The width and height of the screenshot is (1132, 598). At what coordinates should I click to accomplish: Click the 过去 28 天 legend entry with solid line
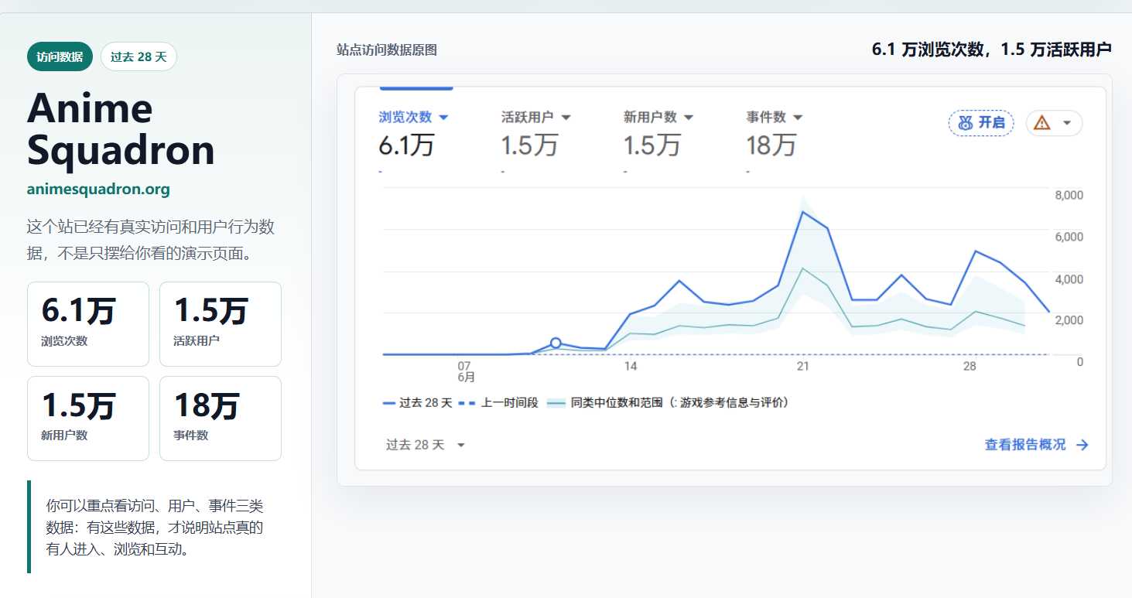(418, 403)
